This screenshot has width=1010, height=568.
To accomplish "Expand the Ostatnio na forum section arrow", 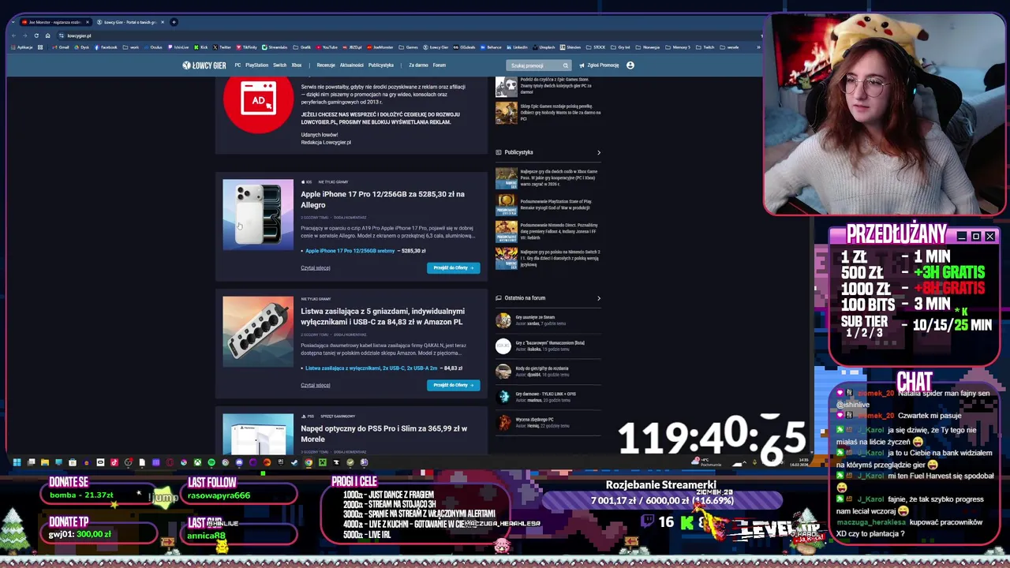I will 598,298.
